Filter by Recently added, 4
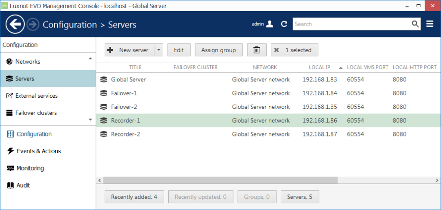Image resolution: width=441 pixels, height=210 pixels. pyautogui.click(x=134, y=197)
